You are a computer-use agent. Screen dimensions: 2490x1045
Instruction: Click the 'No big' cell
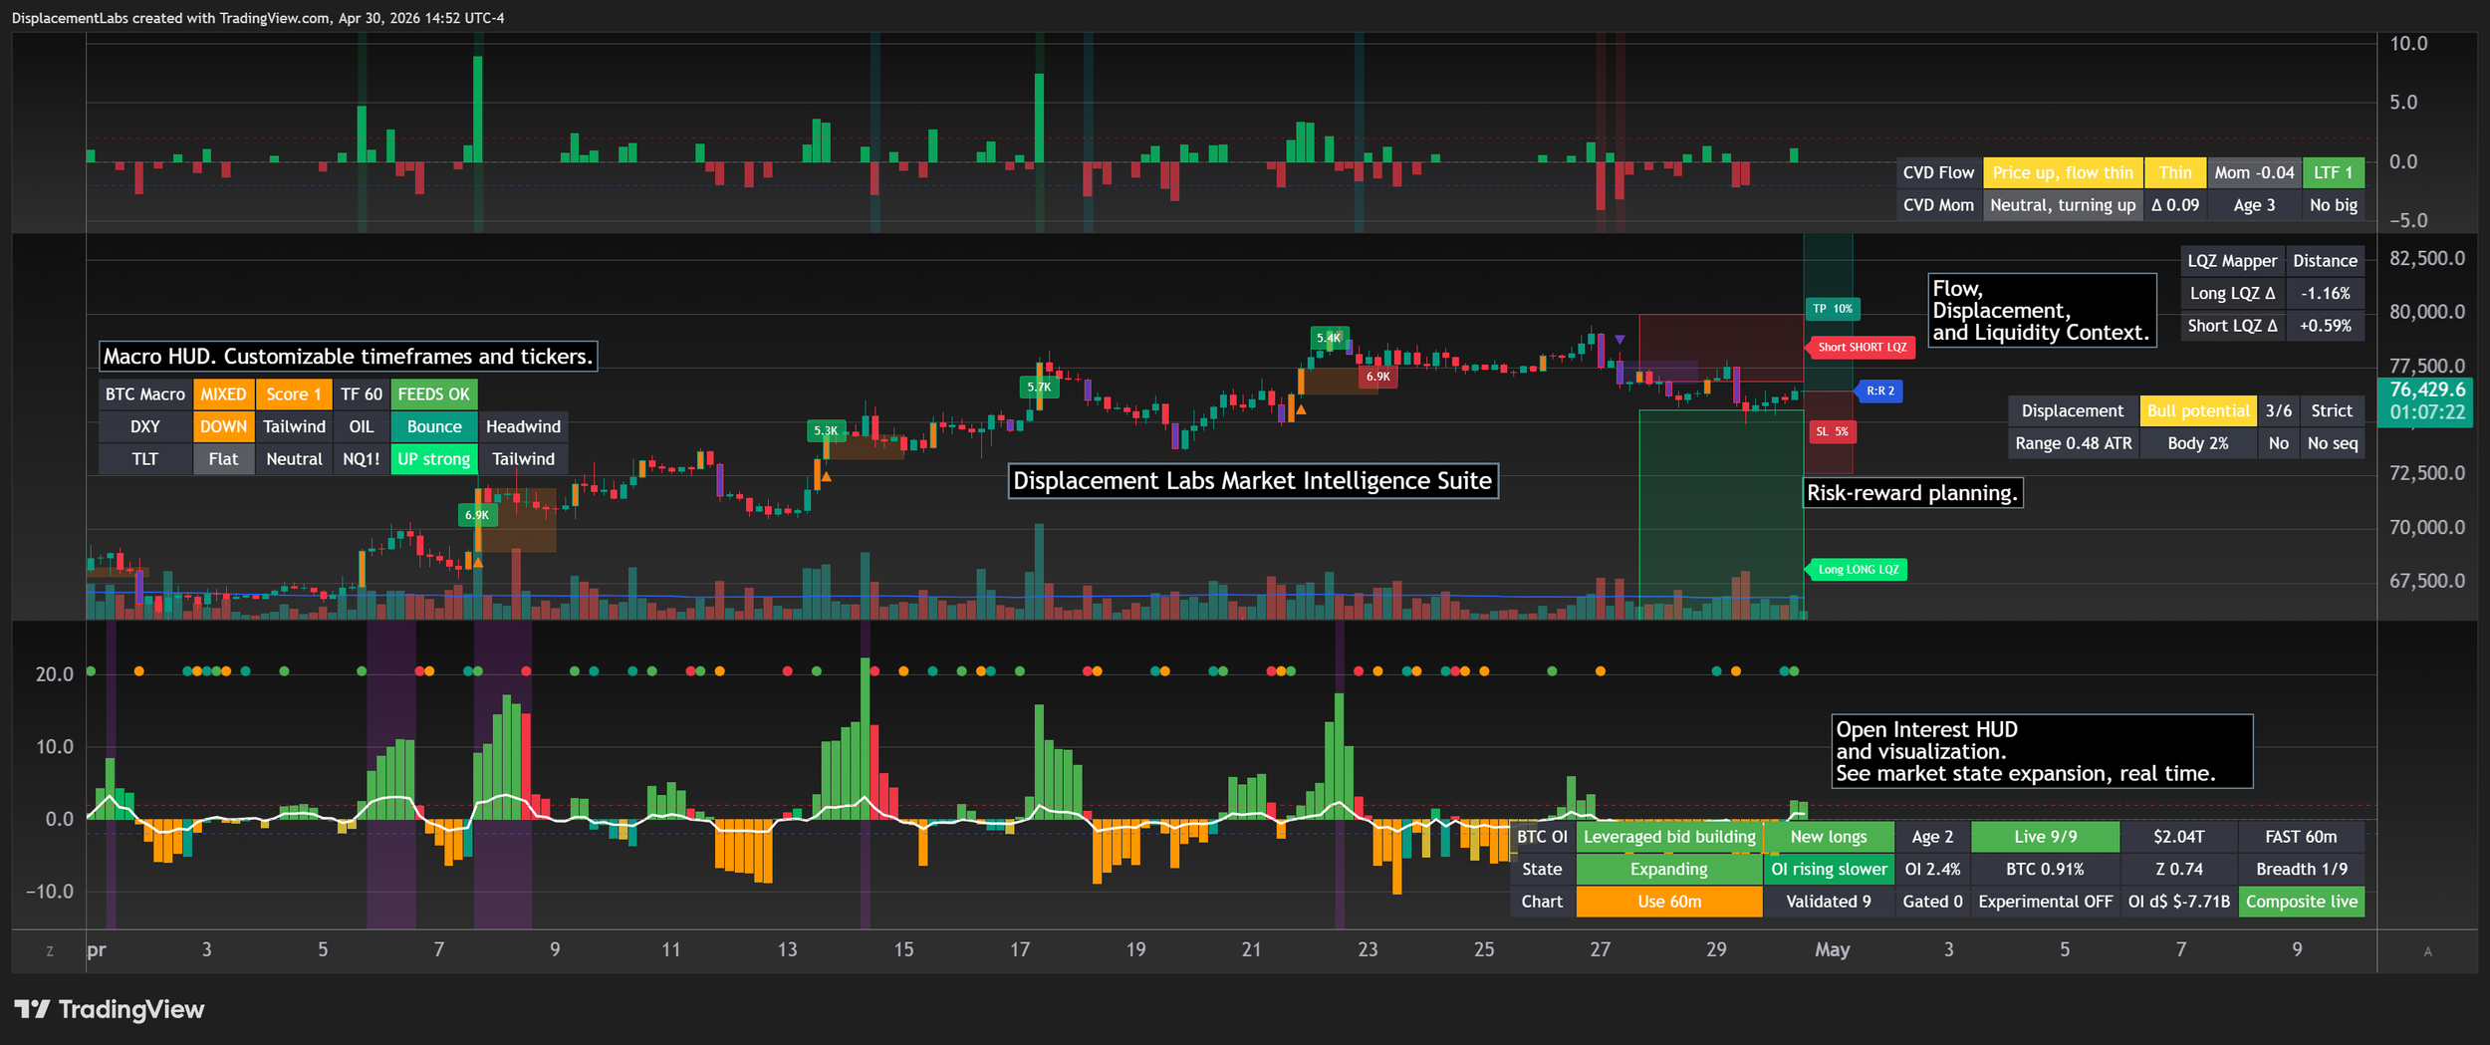(x=2333, y=205)
